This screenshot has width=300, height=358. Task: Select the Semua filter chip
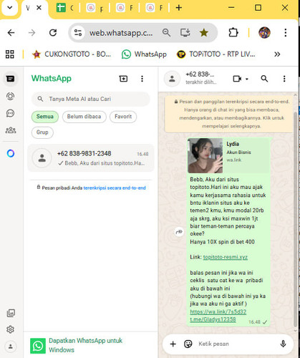[45, 117]
